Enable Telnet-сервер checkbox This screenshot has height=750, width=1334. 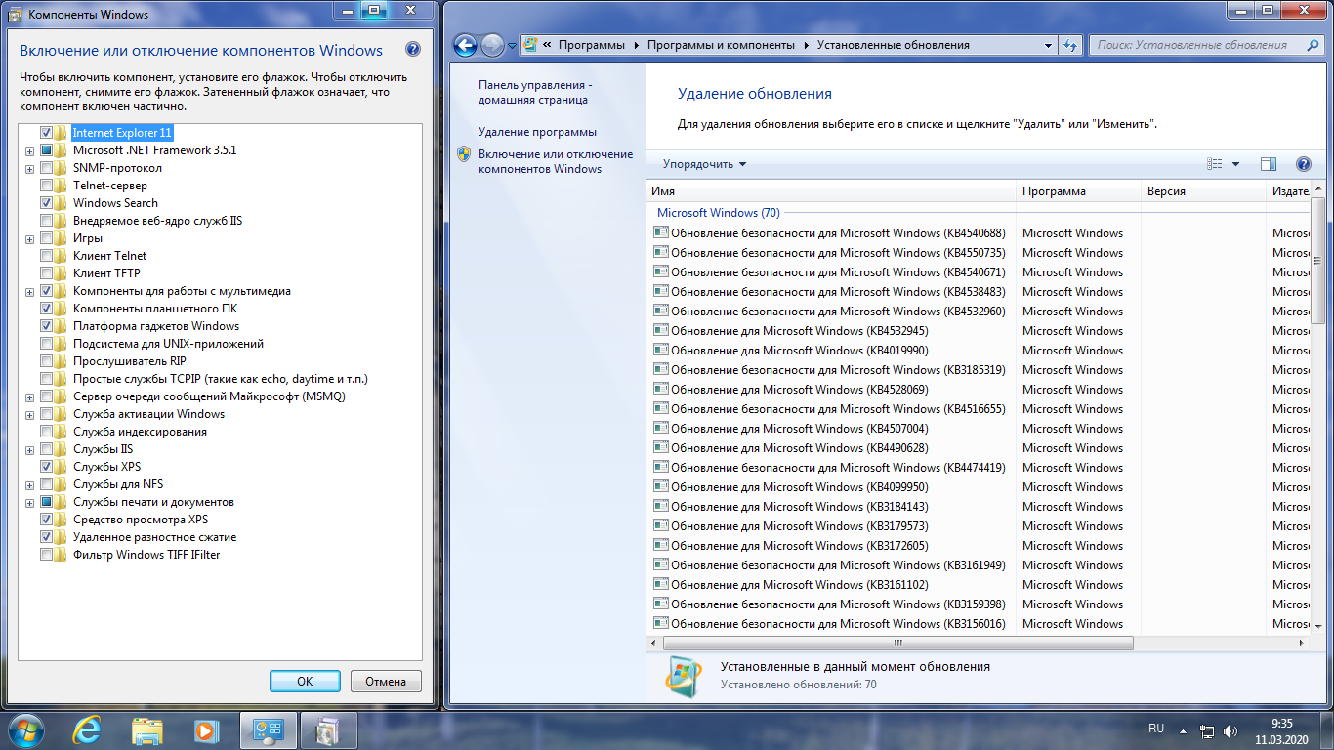46,186
